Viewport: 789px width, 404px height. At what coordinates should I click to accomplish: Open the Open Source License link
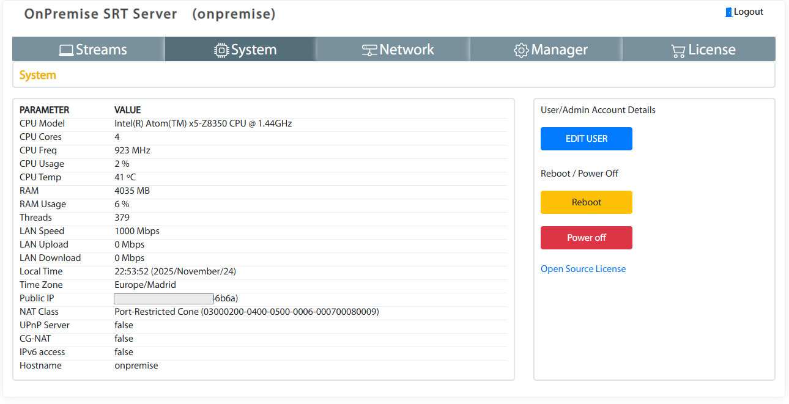click(x=583, y=269)
